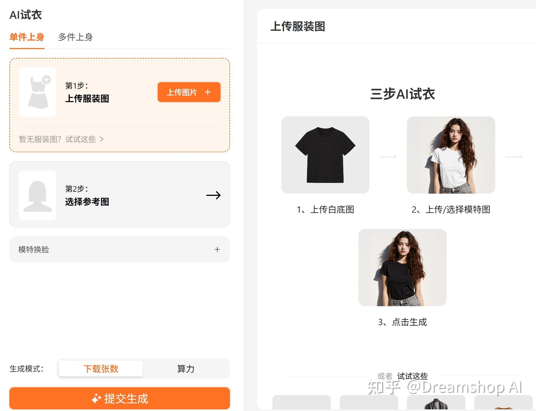Click the chevron next to 试试这些
The width and height of the screenshot is (536, 411).
tap(102, 139)
